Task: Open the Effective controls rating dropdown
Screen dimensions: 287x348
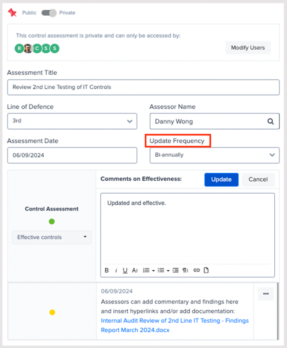Action: click(x=52, y=237)
